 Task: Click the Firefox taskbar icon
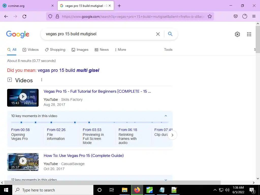pos(137,190)
